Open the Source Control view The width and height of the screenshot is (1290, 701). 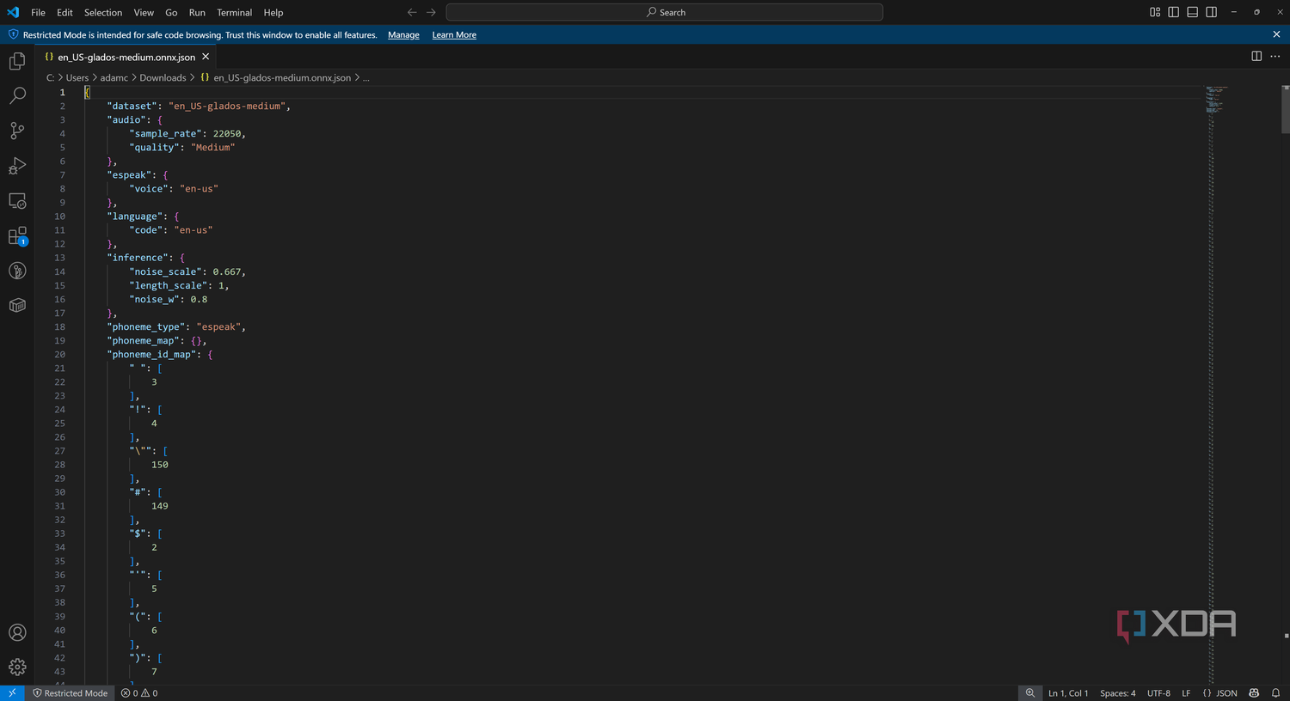click(x=17, y=131)
